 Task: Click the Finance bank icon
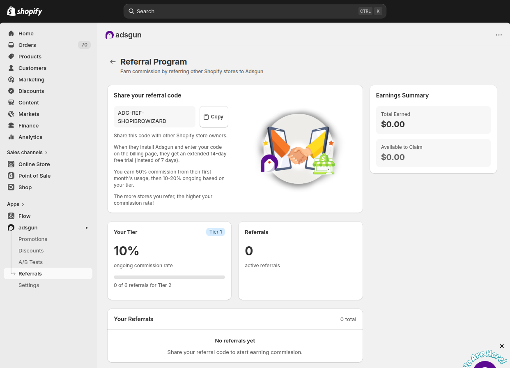pos(11,125)
